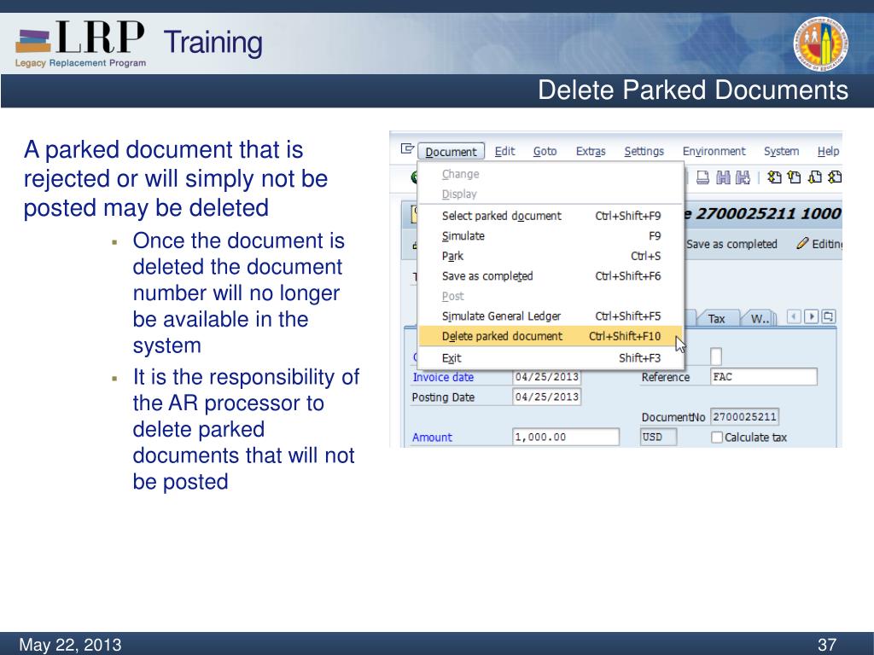Click the Save as completed toolbar button
Screen dimensions: 874x655
click(731, 244)
